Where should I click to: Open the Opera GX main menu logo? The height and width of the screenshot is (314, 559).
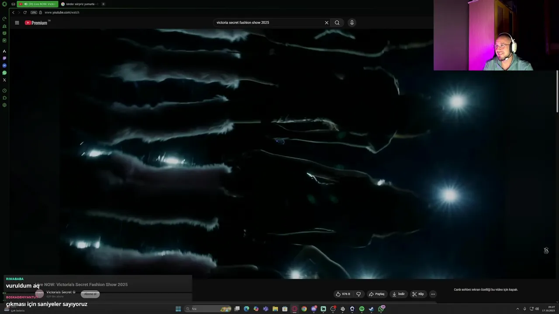pyautogui.click(x=4, y=4)
